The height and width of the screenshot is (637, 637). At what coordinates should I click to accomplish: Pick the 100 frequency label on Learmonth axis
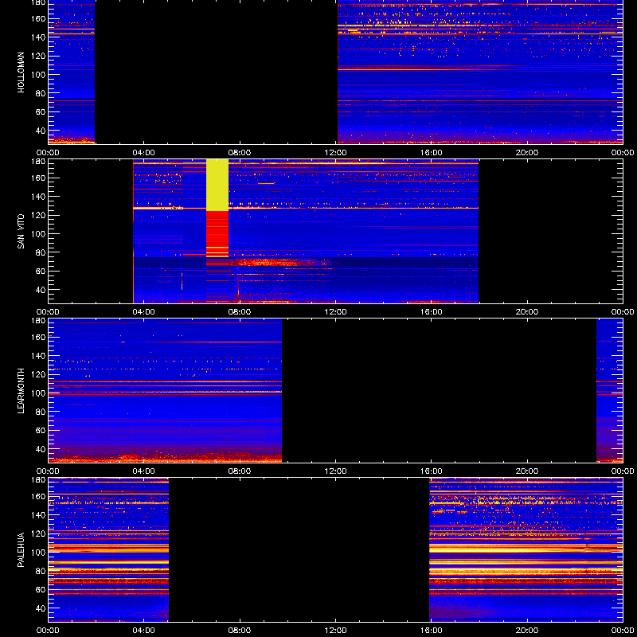[x=39, y=393]
